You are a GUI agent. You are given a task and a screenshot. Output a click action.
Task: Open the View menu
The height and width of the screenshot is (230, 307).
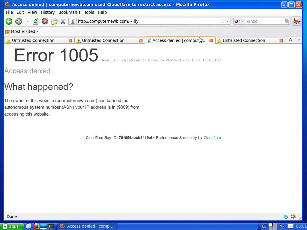(32, 12)
